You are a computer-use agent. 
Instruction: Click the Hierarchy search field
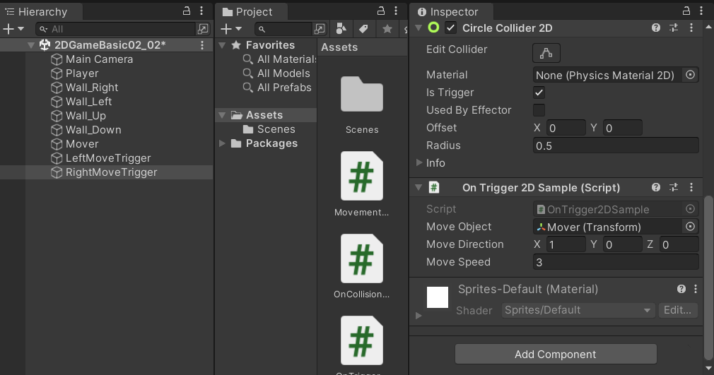point(116,29)
